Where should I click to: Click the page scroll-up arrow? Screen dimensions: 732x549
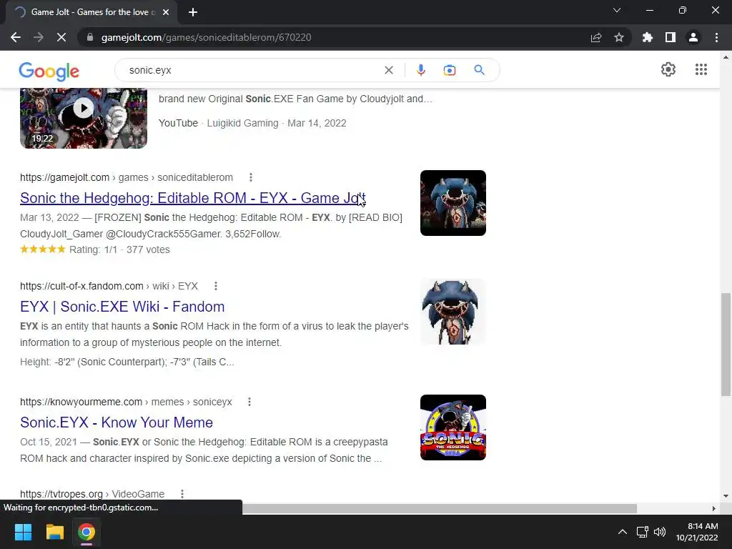(726, 57)
